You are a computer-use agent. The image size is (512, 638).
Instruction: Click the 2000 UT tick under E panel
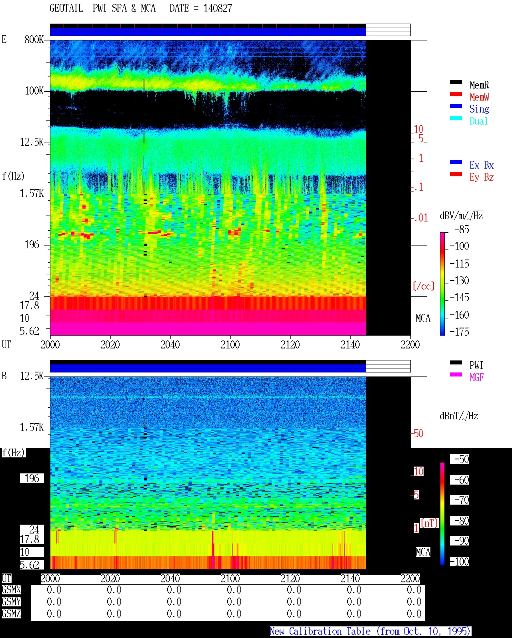click(x=50, y=344)
